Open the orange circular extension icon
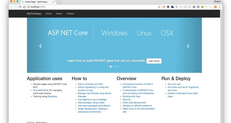Viewport: 231px width, 123px height. [164, 7]
